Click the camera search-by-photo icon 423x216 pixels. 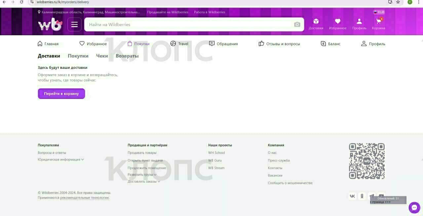[297, 24]
